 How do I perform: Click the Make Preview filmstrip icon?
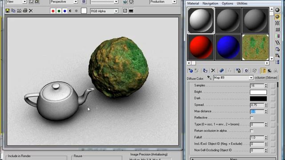click(x=277, y=43)
